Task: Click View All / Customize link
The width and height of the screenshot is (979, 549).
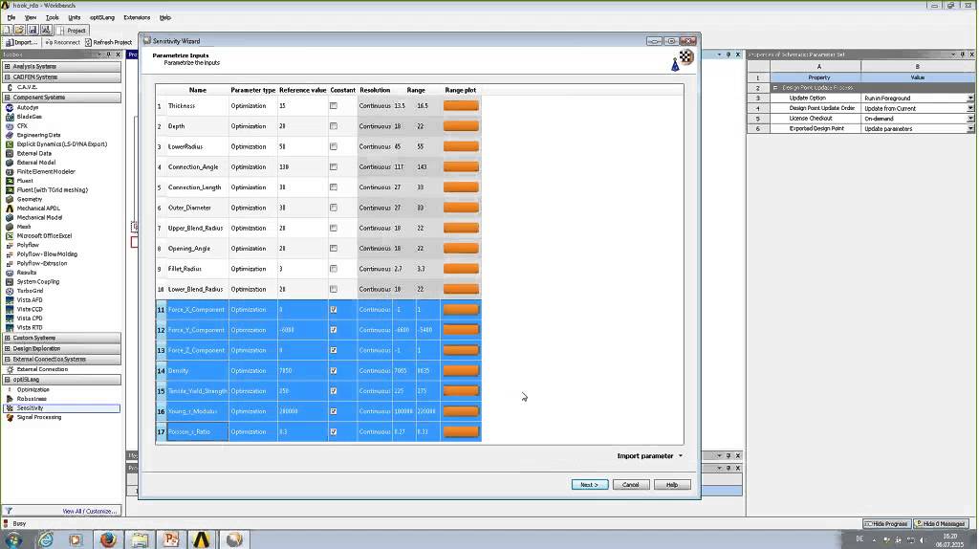Action: click(89, 511)
